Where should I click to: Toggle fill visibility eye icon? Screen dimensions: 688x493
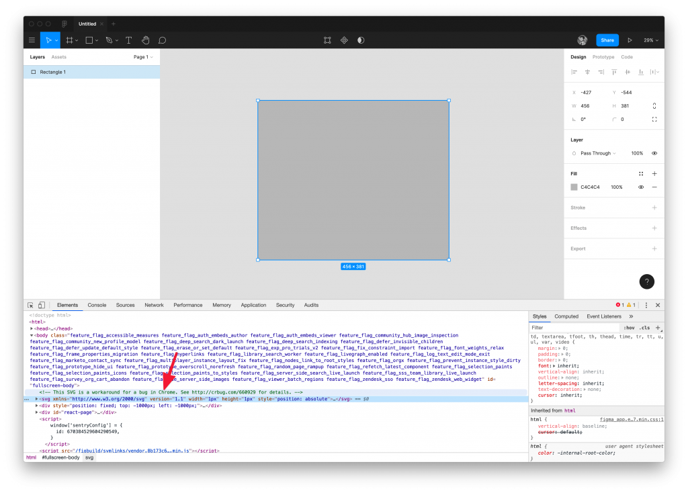(641, 187)
